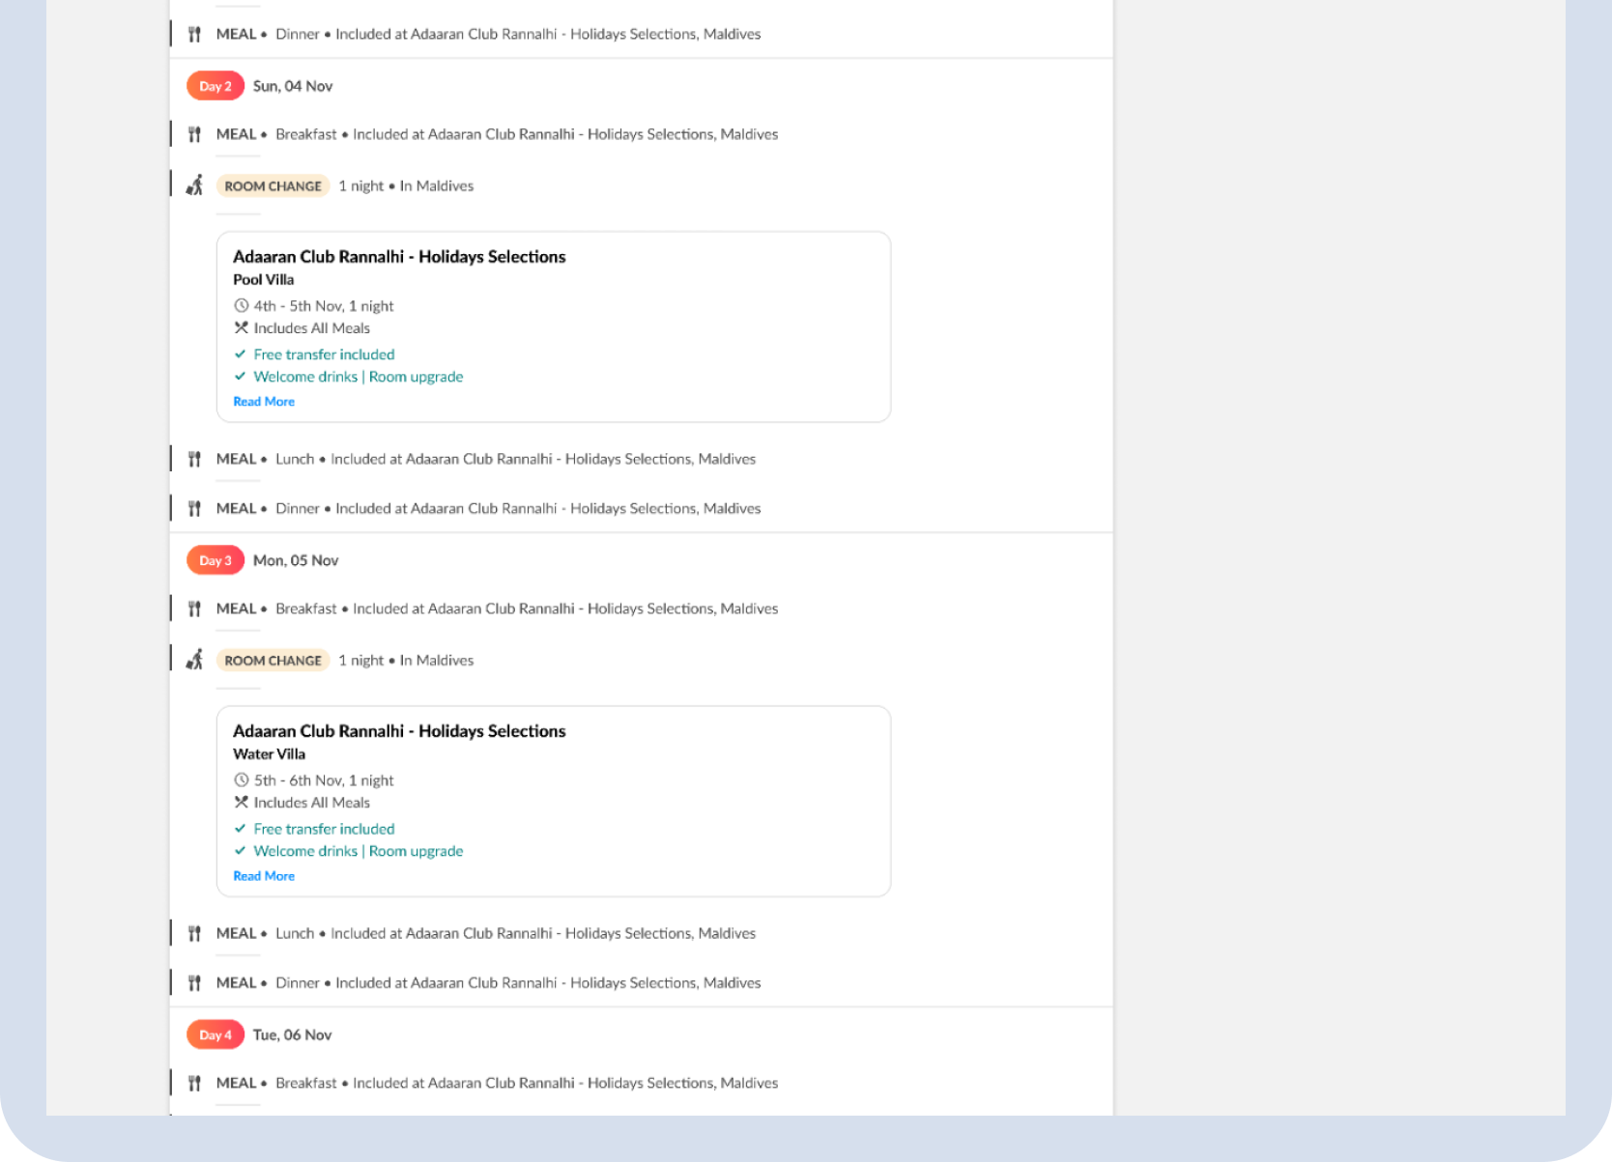Click the meal icon of the dinner row above Day 2
The height and width of the screenshot is (1162, 1612).
pos(194,34)
